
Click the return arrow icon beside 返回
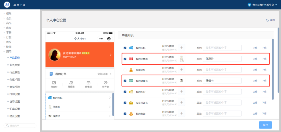click(267, 20)
